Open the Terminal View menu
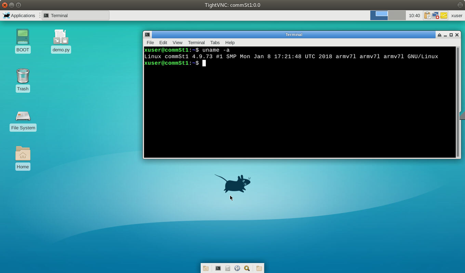 click(x=177, y=42)
